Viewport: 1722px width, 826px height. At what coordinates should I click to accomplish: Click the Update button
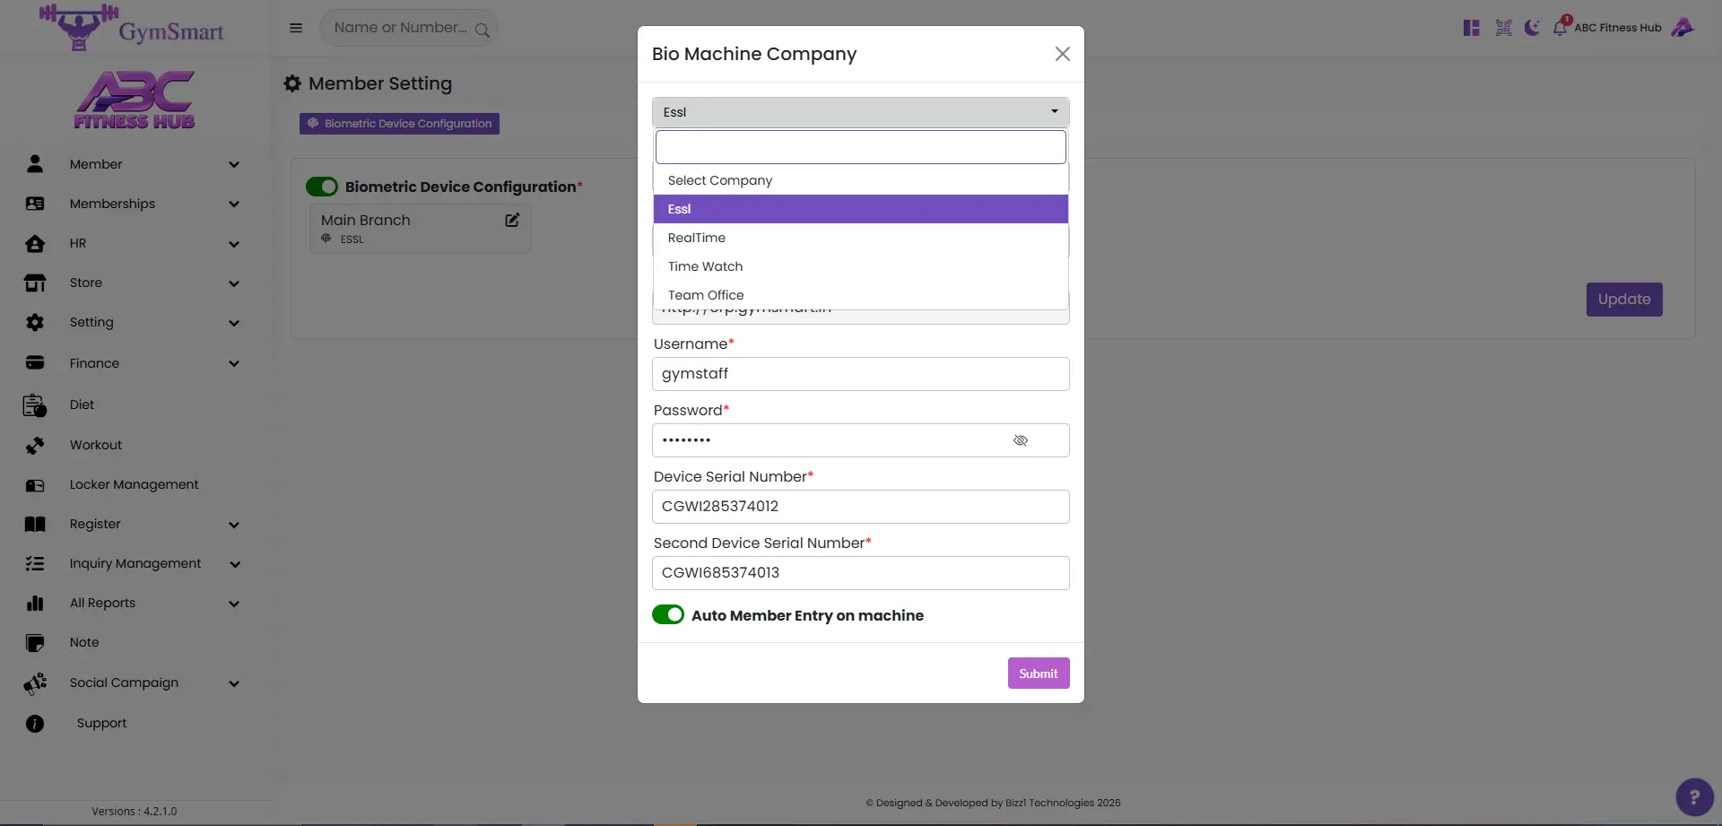pyautogui.click(x=1624, y=300)
